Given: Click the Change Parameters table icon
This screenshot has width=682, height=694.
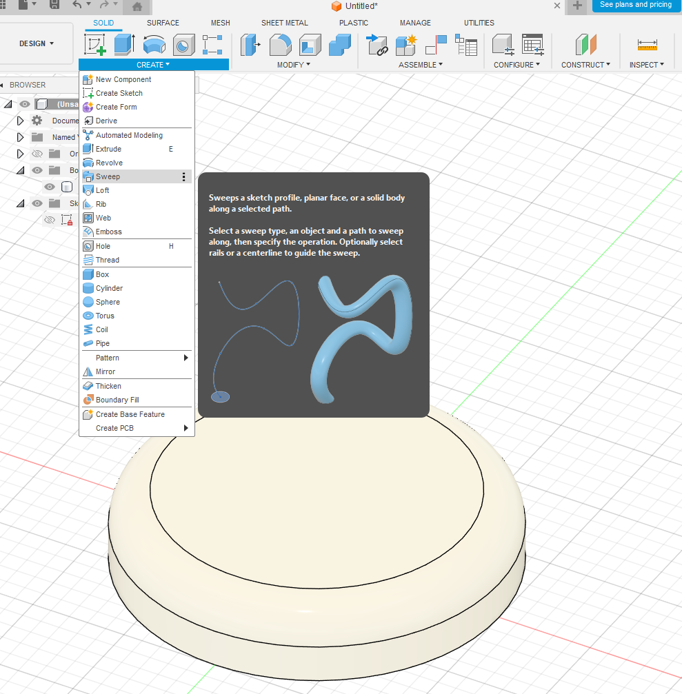Looking at the screenshot, I should click(x=532, y=45).
